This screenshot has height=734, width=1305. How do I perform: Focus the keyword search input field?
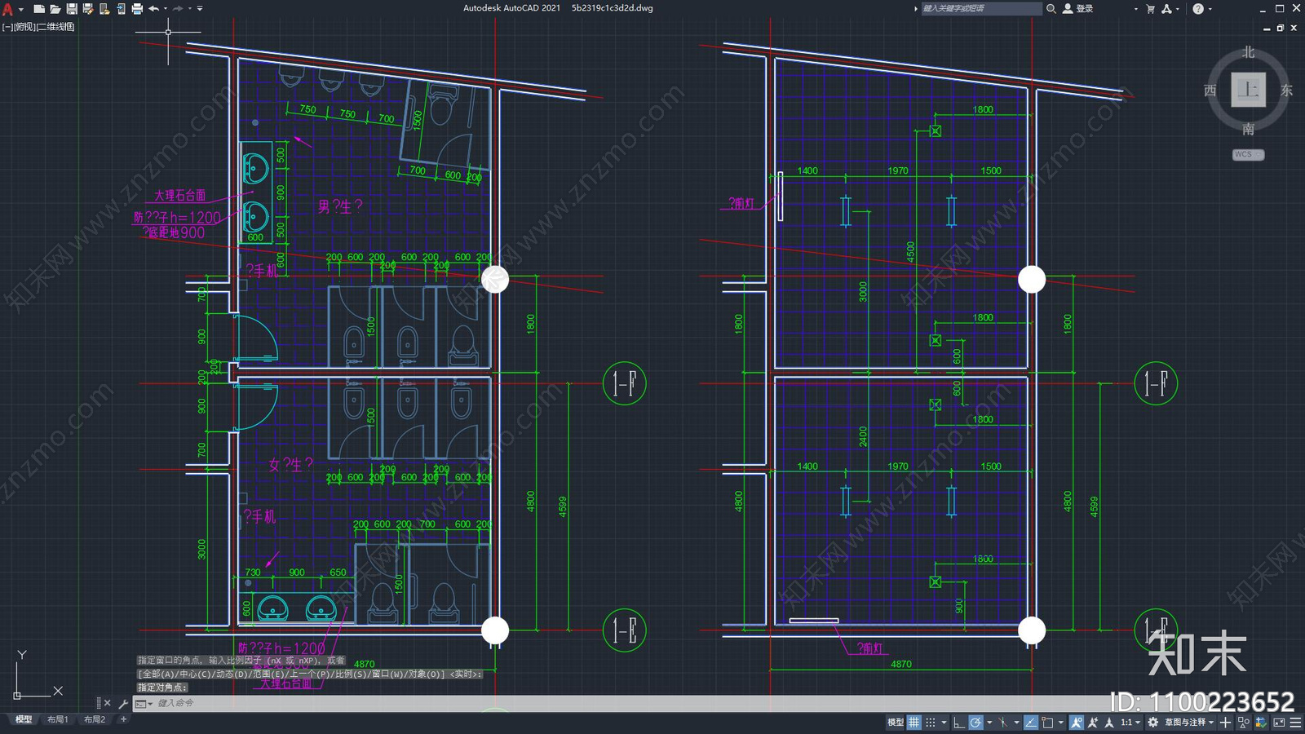coord(981,8)
